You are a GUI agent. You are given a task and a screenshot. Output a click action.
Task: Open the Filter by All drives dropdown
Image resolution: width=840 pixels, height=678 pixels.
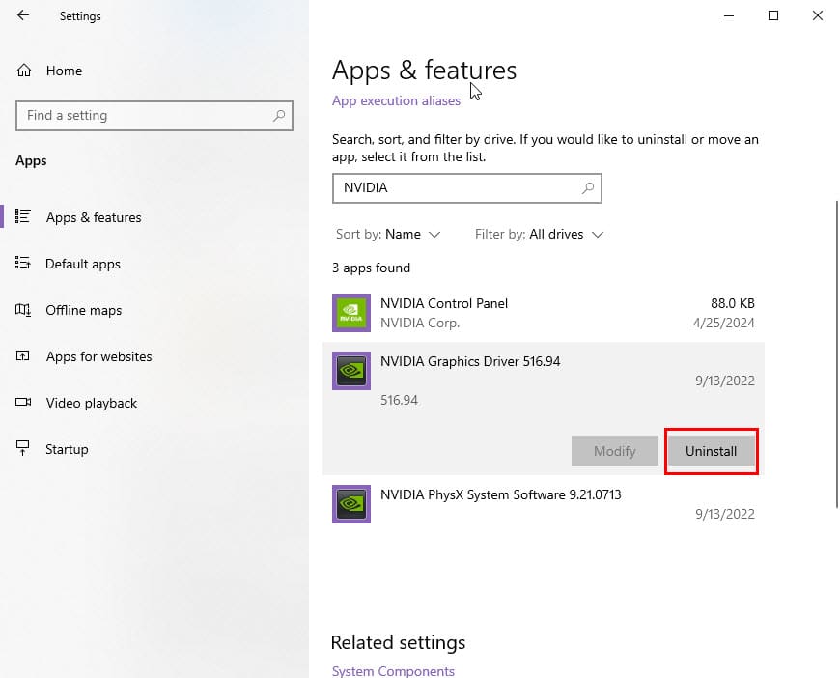[x=540, y=235]
